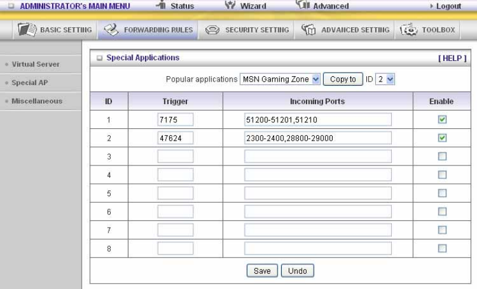Viewport: 477px width, 289px height.
Task: Click the Wizard icon in top bar
Action: pyautogui.click(x=230, y=5)
